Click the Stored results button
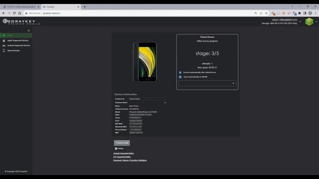 [122, 143]
